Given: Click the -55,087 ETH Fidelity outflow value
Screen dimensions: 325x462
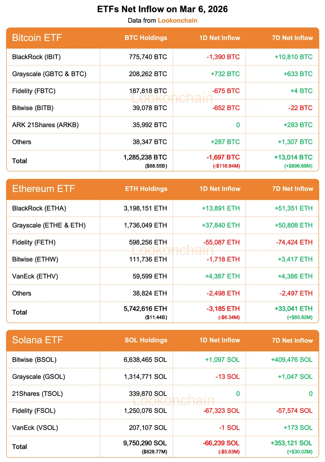Looking at the screenshot, I should click(x=220, y=242).
